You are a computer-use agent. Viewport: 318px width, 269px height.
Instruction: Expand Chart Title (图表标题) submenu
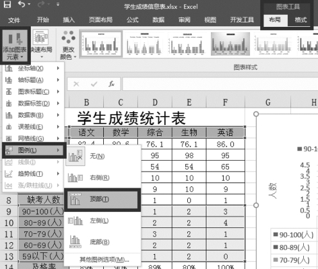click(x=33, y=92)
